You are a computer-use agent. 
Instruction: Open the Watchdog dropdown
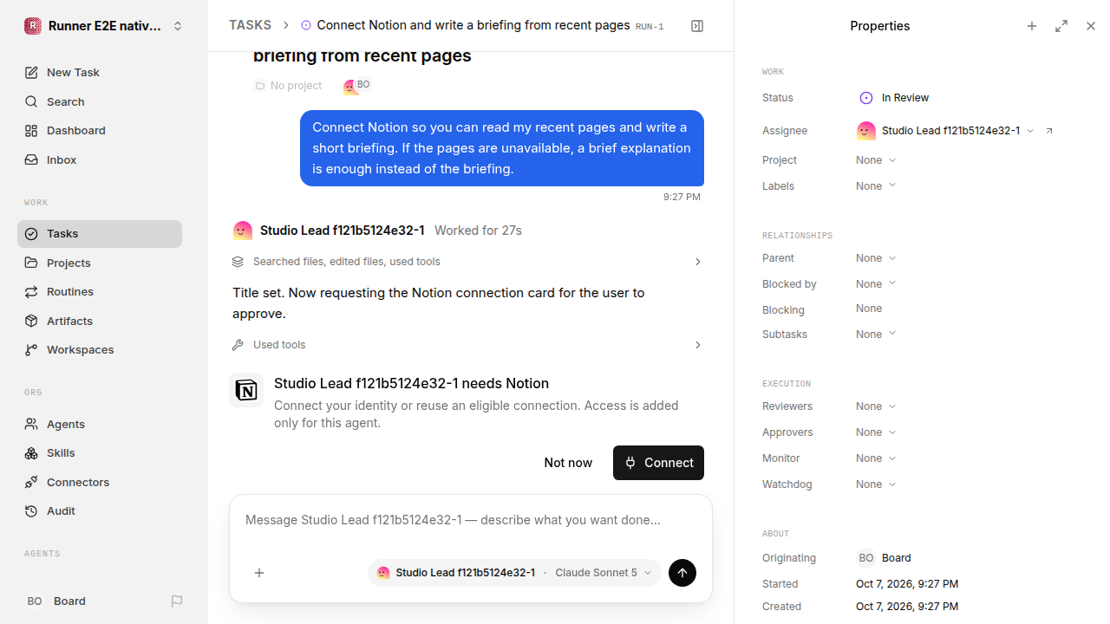[876, 484]
